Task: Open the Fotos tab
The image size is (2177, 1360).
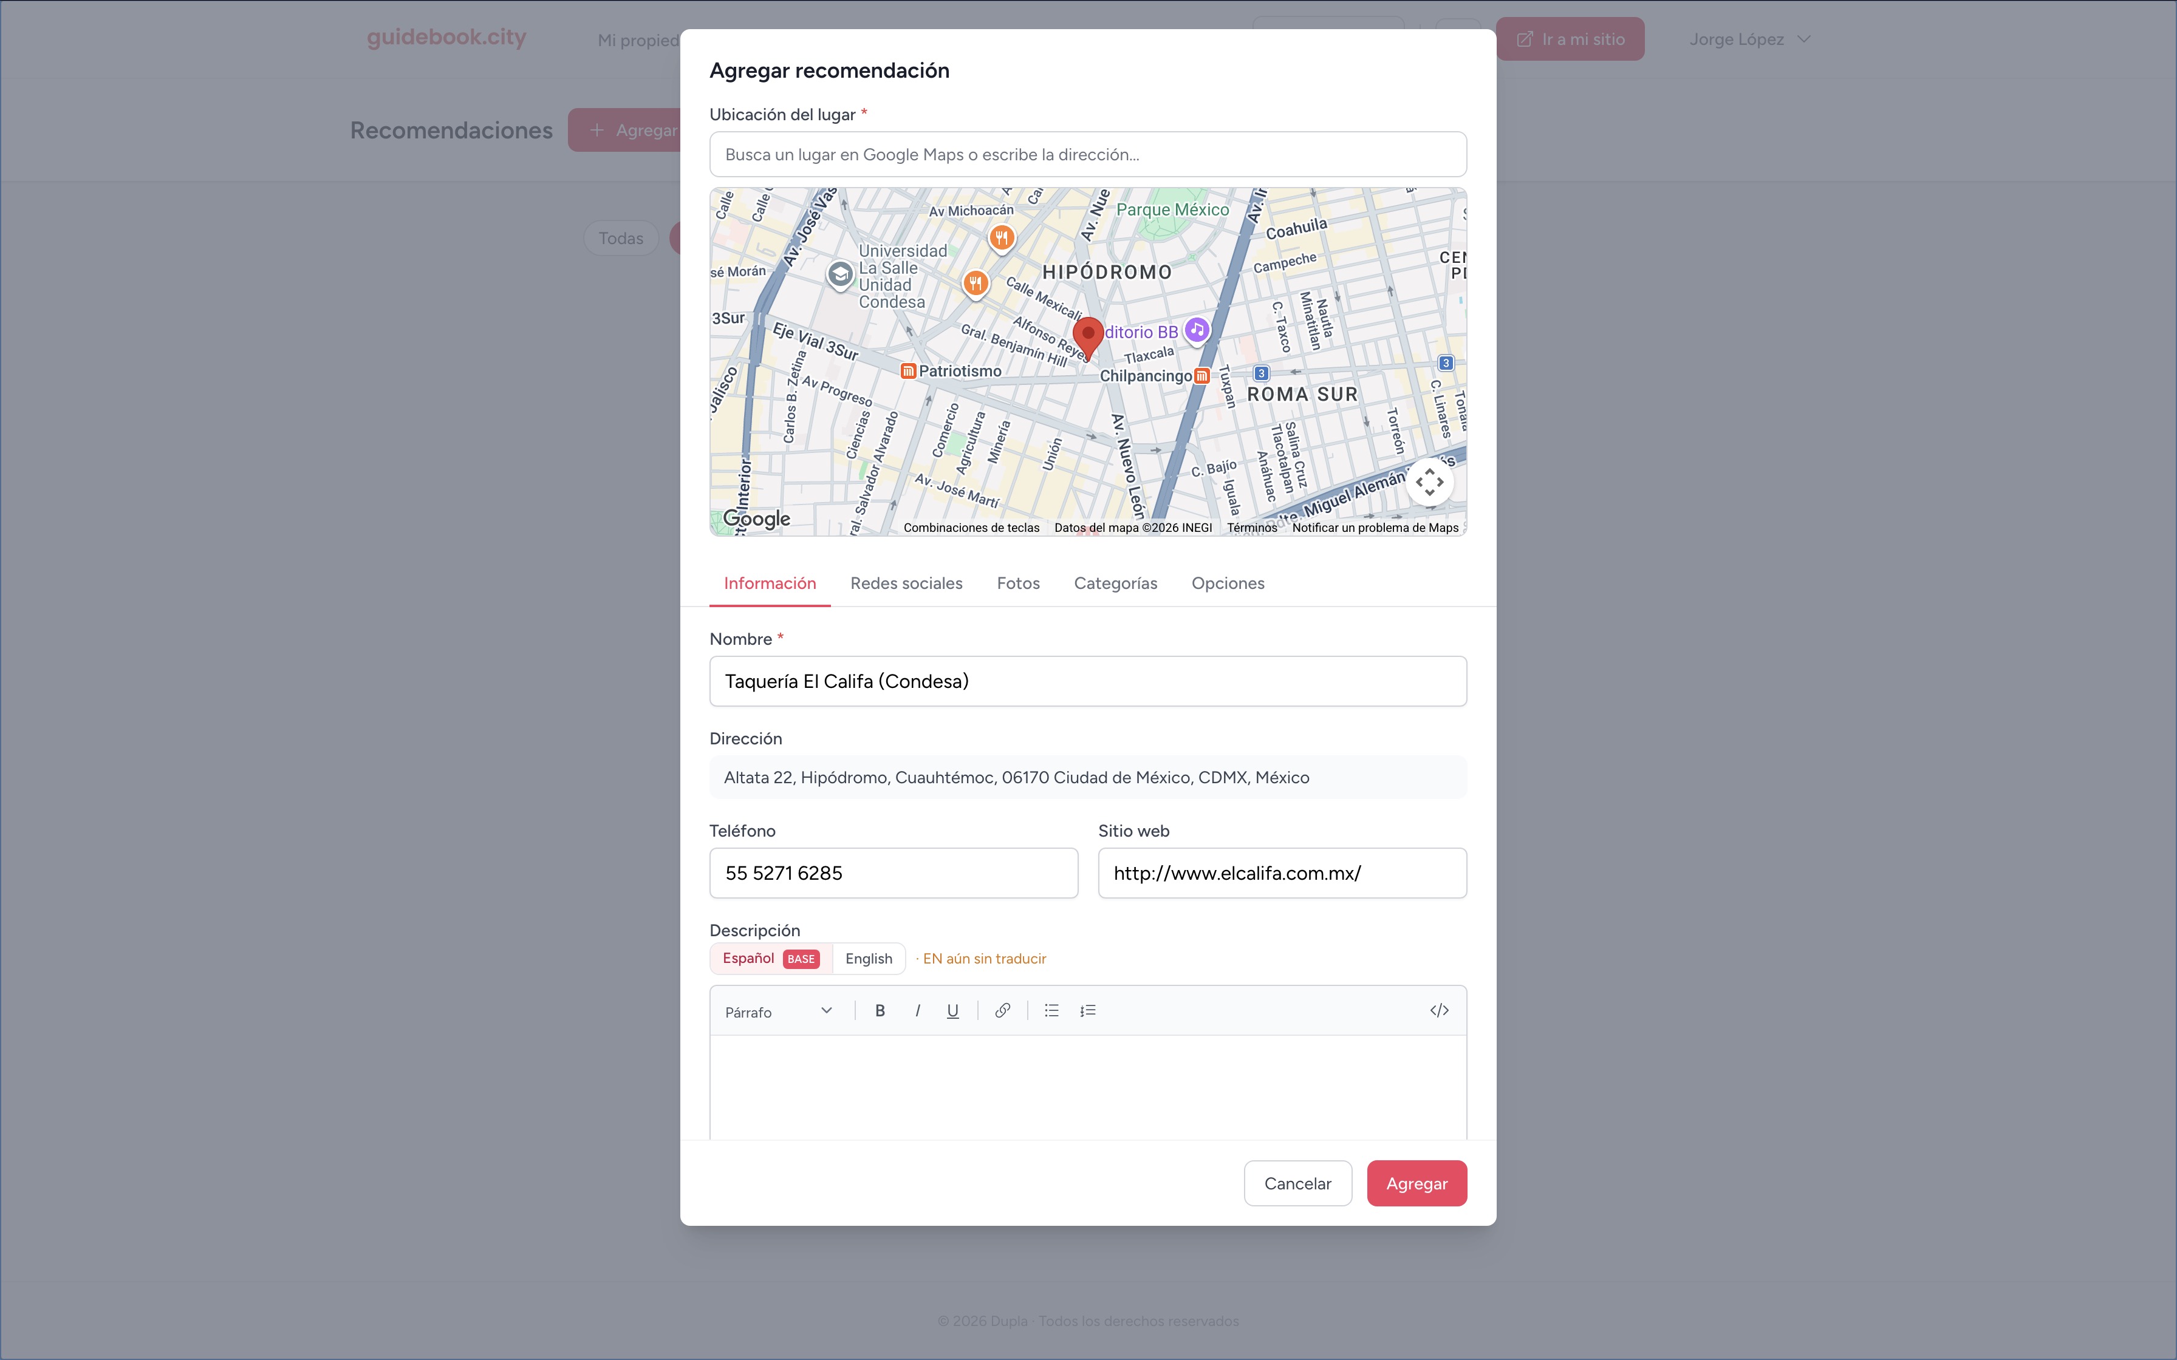Action: [1017, 583]
